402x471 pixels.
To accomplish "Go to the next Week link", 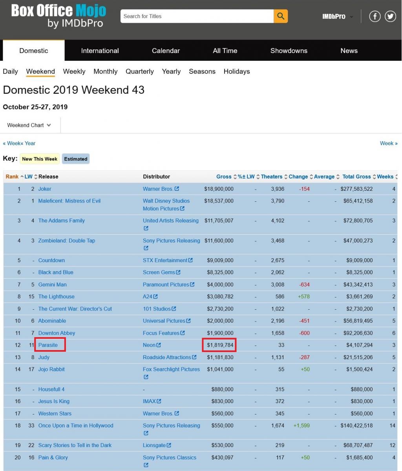I will [389, 143].
